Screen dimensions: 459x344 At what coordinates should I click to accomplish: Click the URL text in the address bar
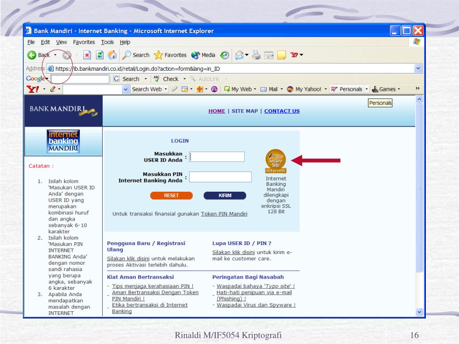[138, 69]
